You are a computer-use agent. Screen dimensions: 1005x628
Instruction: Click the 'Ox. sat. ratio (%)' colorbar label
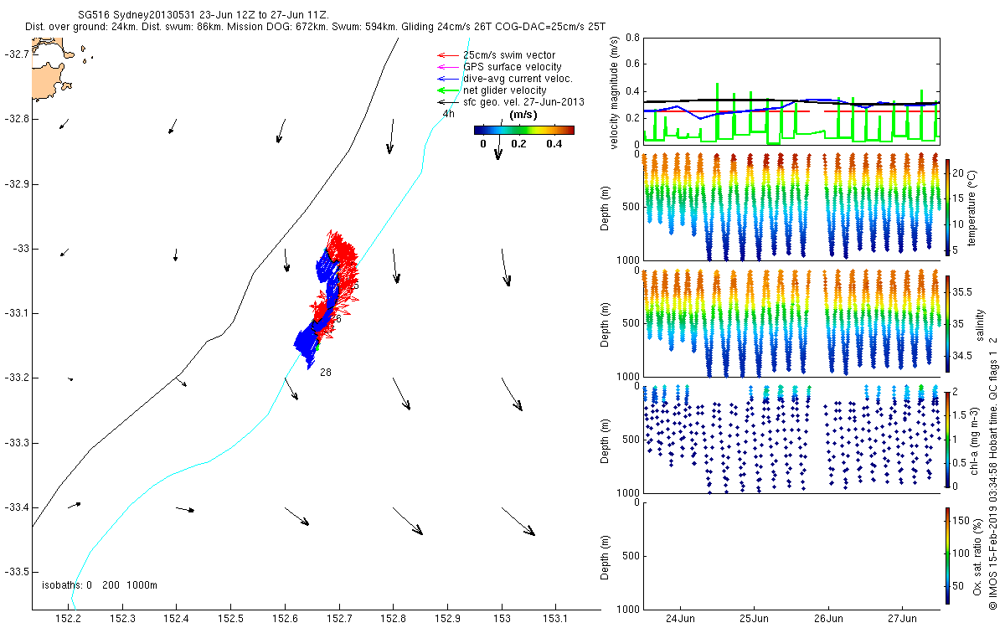click(x=977, y=555)
